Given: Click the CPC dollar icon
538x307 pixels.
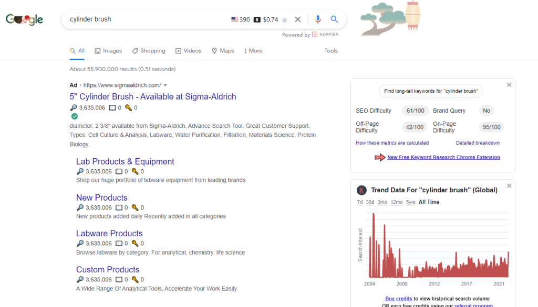Looking at the screenshot, I should (x=257, y=19).
